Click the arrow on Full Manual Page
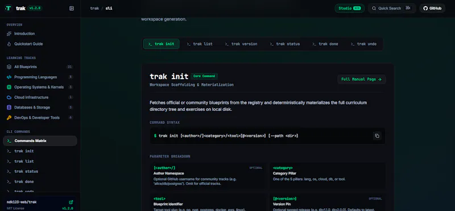 click(x=380, y=79)
